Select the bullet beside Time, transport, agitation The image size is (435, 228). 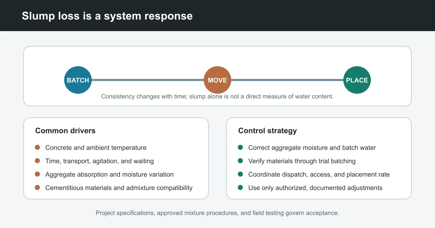coord(37,161)
